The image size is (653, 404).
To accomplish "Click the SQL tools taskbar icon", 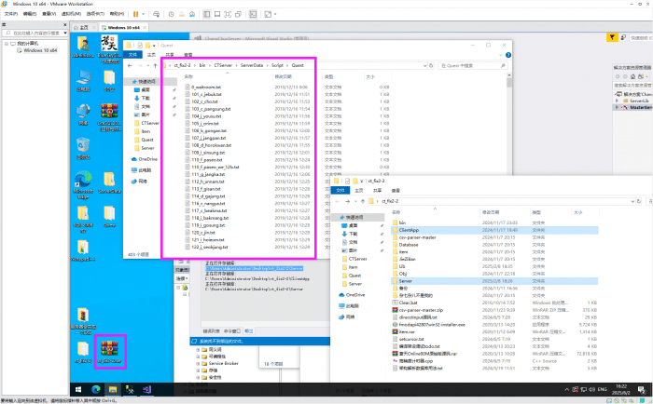I will [x=130, y=389].
